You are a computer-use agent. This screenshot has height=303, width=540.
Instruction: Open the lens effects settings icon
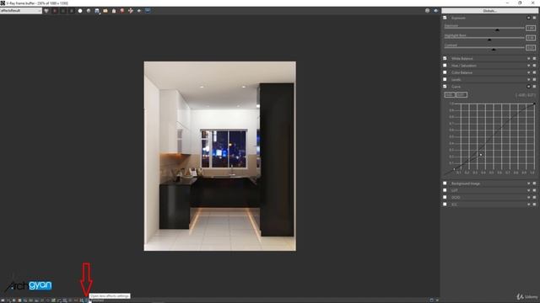click(x=86, y=300)
